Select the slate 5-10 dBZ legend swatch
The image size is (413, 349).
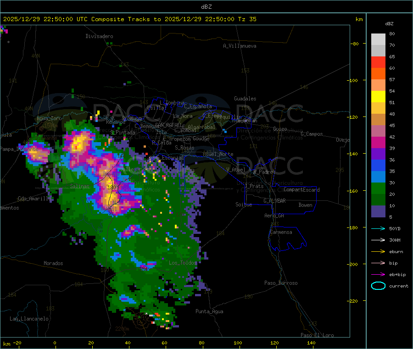378,211
